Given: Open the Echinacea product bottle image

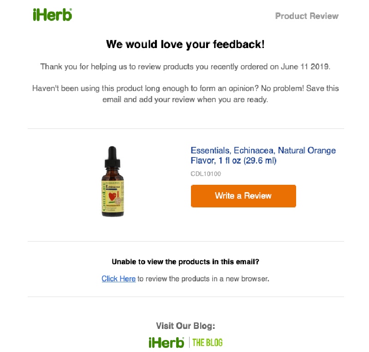Looking at the screenshot, I should click(112, 182).
